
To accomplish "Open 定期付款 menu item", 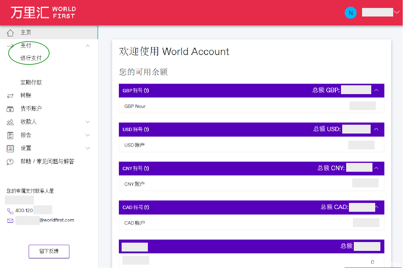I will coord(31,83).
